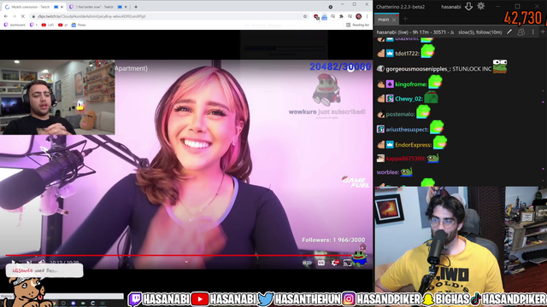Screen dimensions: 547x307
Task: Mute the video player volume
Action: pos(42,263)
